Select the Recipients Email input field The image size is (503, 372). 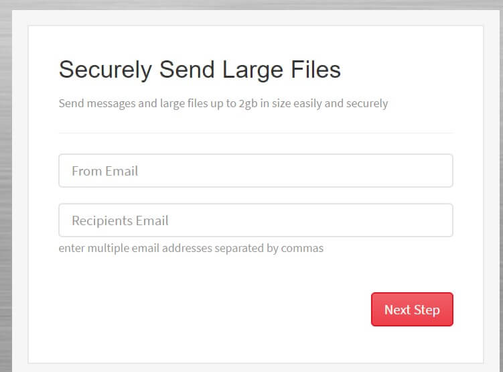256,220
